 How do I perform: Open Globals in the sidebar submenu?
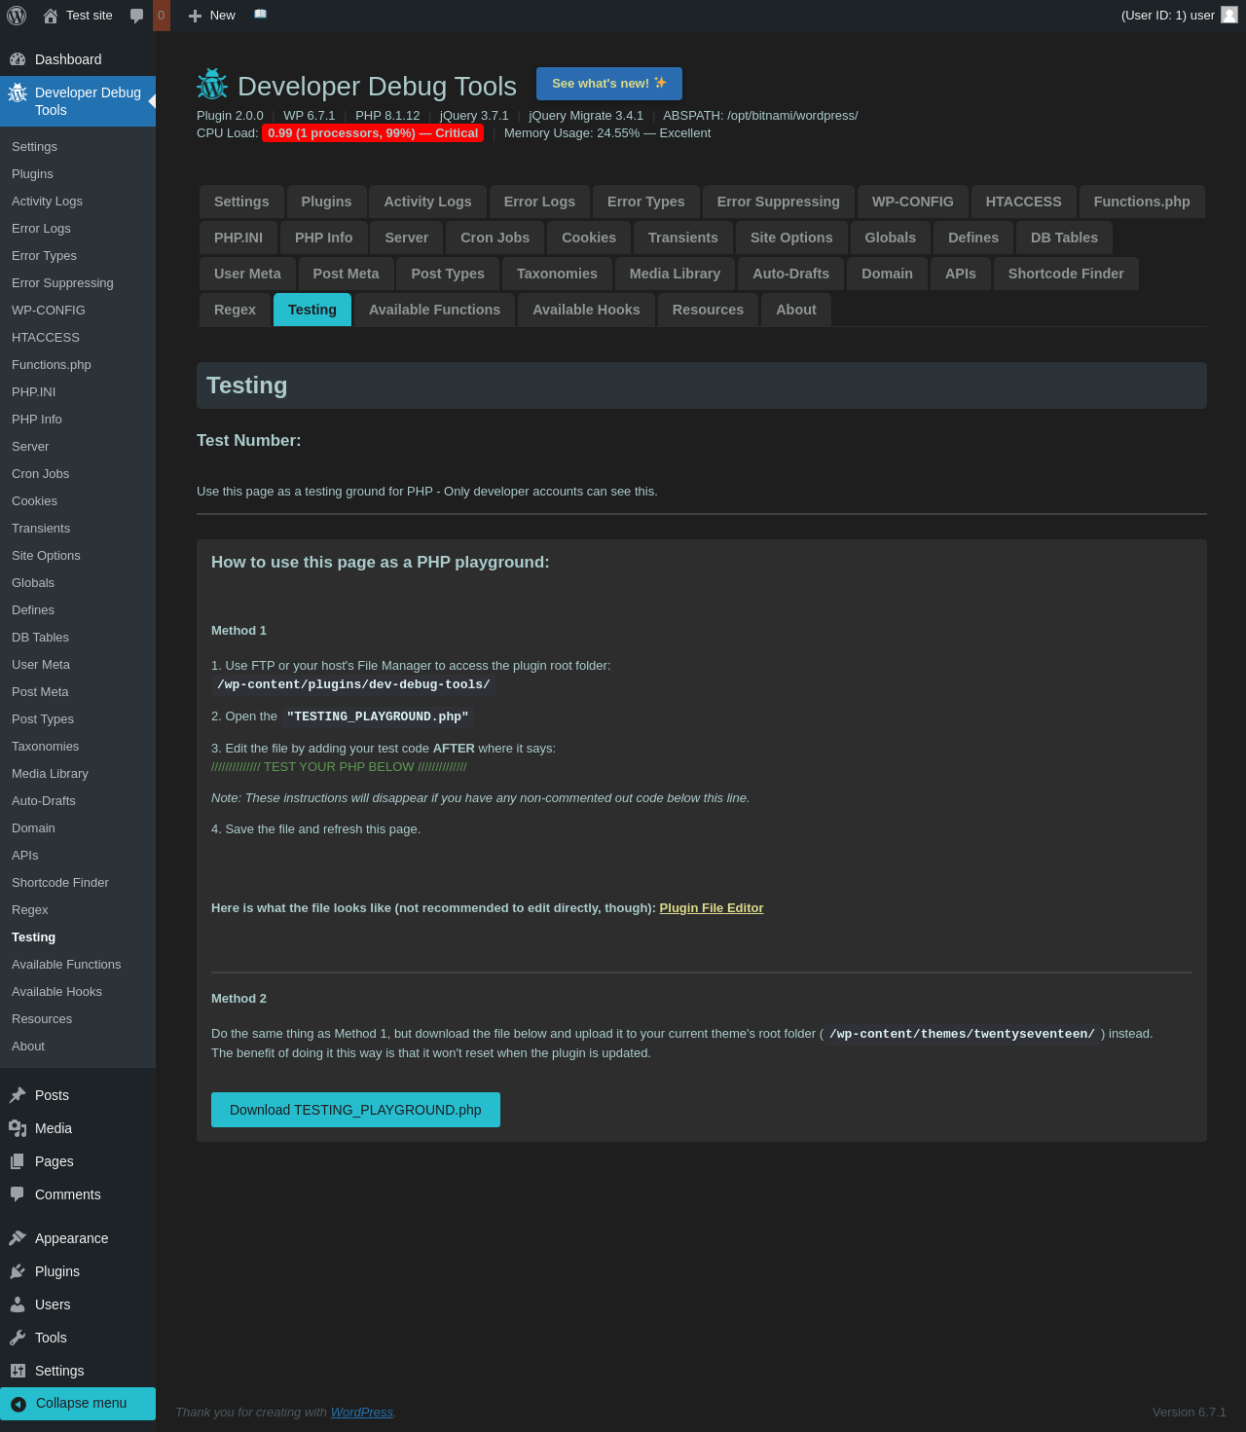point(78,583)
